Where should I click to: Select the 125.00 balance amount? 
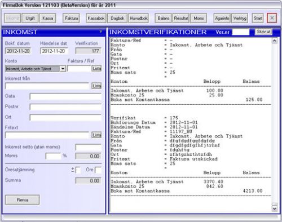click(254, 100)
